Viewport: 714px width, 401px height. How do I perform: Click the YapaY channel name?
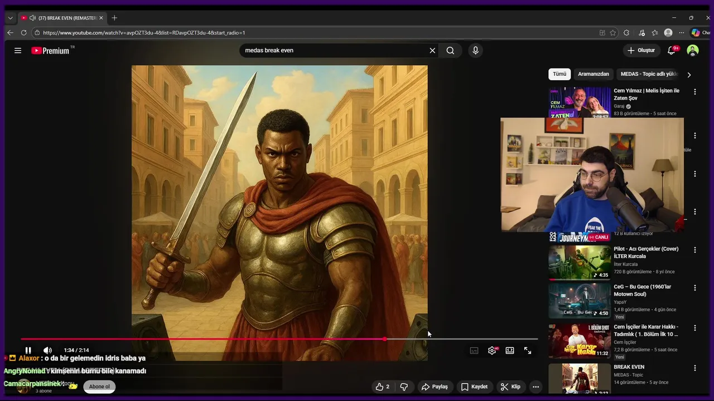[x=620, y=302]
